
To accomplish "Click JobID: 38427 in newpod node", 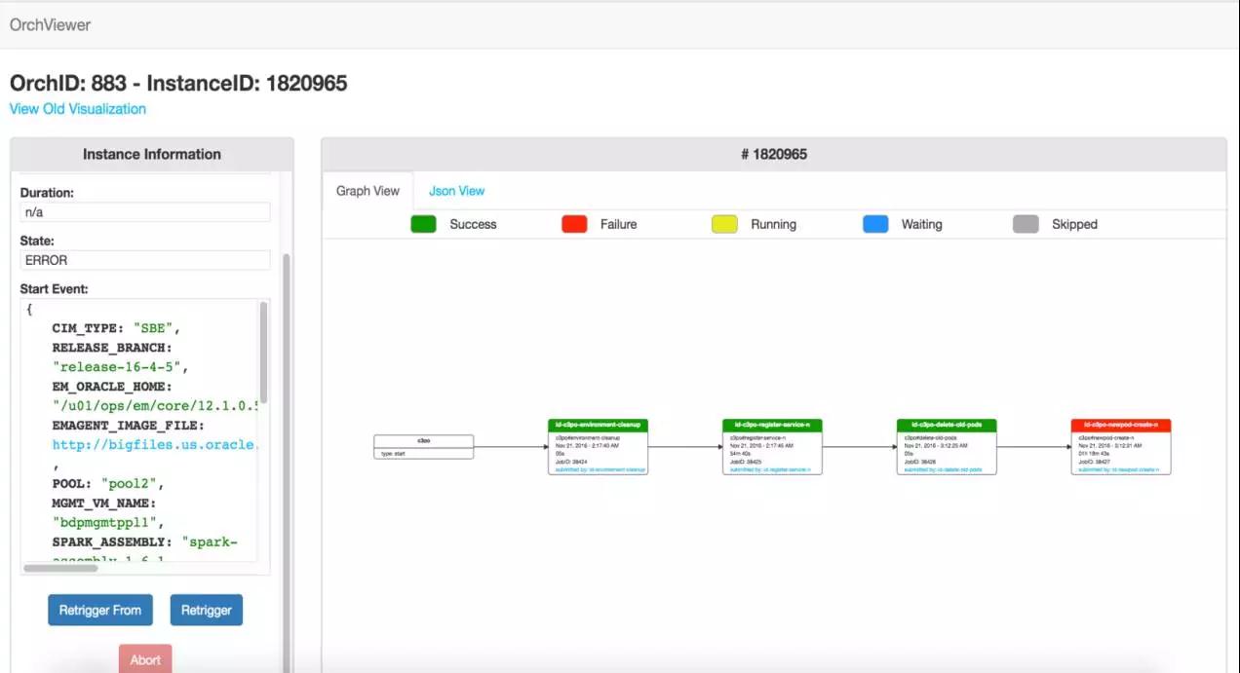I will 1093,462.
